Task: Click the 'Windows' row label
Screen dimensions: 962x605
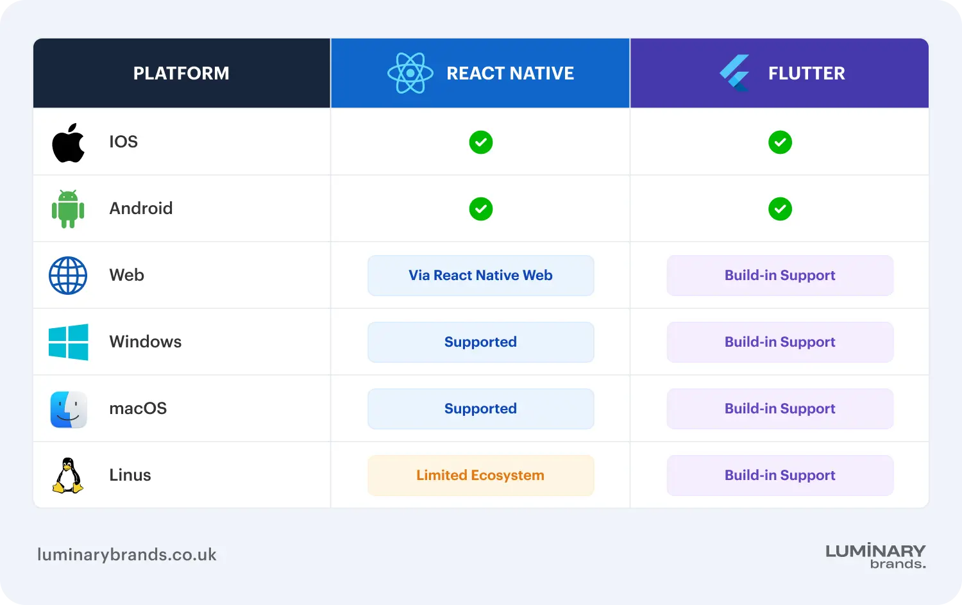Action: pyautogui.click(x=146, y=342)
